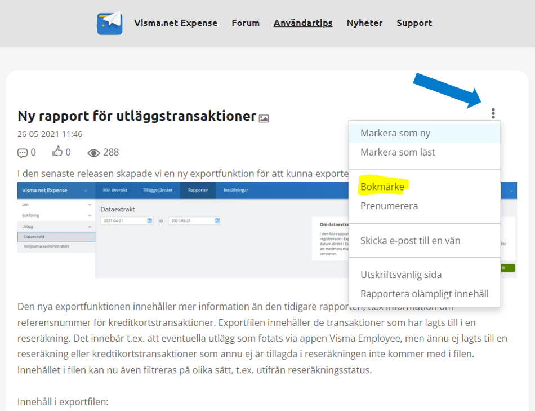Click the view count 288
Image resolution: width=535 pixels, height=411 pixels.
pyautogui.click(x=112, y=152)
